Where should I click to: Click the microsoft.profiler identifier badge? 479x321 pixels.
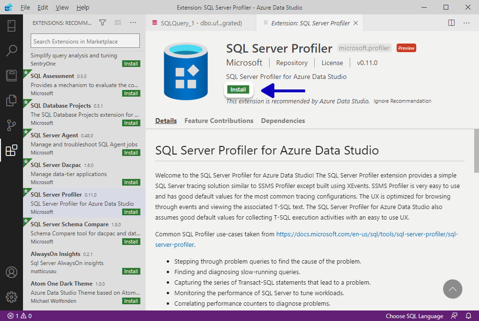tap(364, 48)
